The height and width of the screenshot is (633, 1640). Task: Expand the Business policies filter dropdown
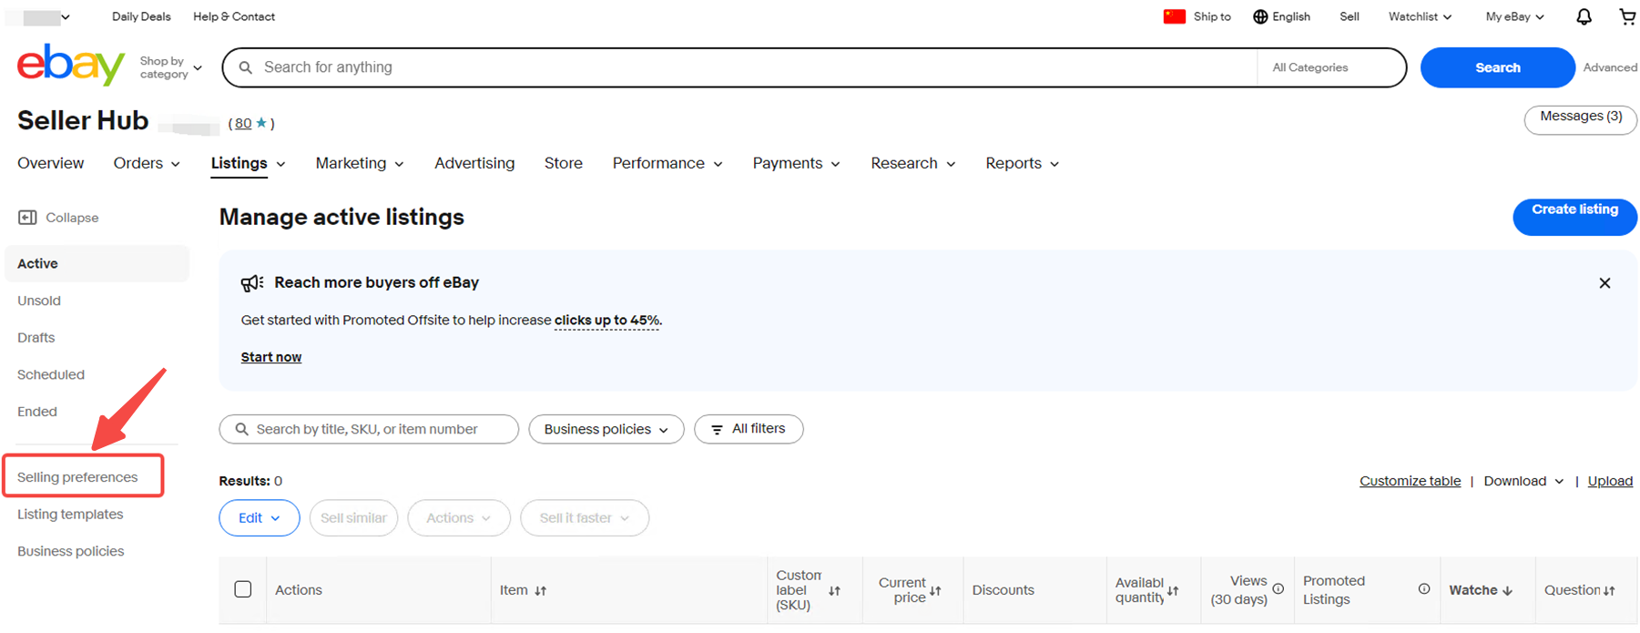606,429
